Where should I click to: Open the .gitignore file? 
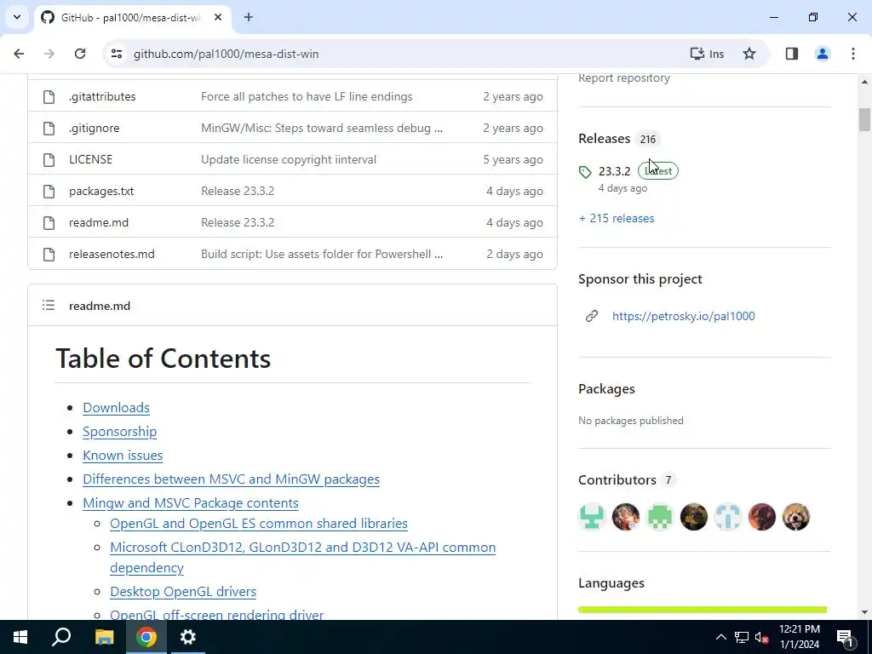tap(94, 128)
